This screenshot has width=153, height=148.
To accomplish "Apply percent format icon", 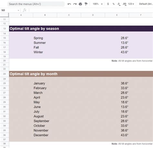I will [x=113, y=4].
